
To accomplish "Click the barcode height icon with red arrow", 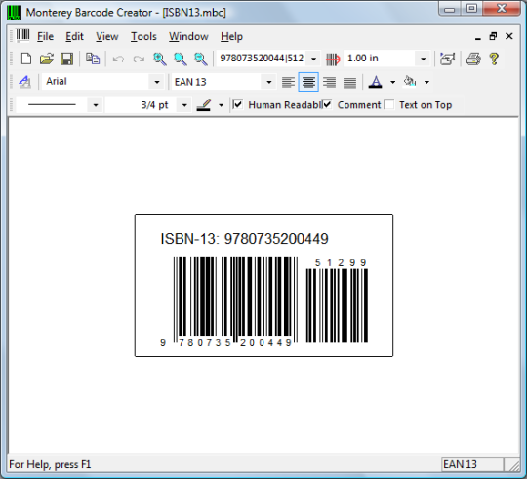I will click(333, 60).
